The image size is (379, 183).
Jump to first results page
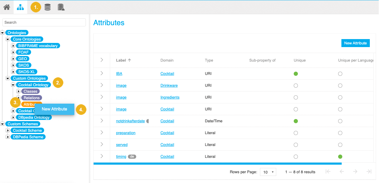tap(328, 172)
